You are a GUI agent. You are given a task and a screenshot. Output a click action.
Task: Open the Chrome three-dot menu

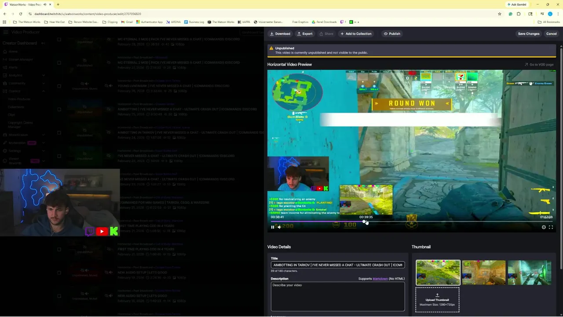[x=558, y=14]
